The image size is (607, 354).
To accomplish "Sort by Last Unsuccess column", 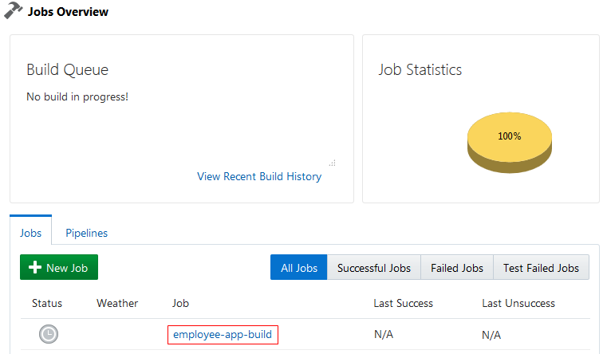I will [x=518, y=303].
